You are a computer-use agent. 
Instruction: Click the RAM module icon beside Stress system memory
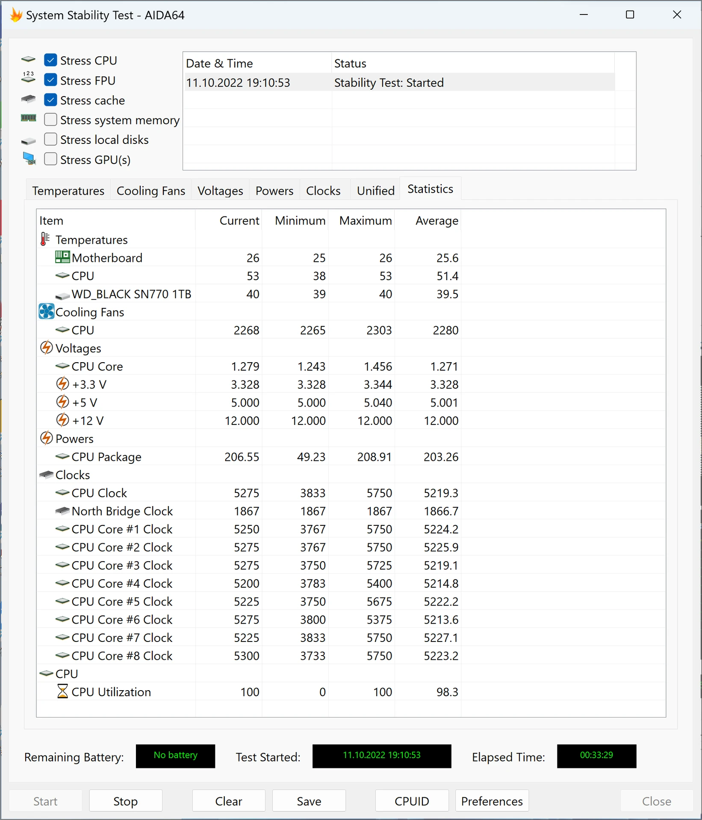[x=29, y=118]
